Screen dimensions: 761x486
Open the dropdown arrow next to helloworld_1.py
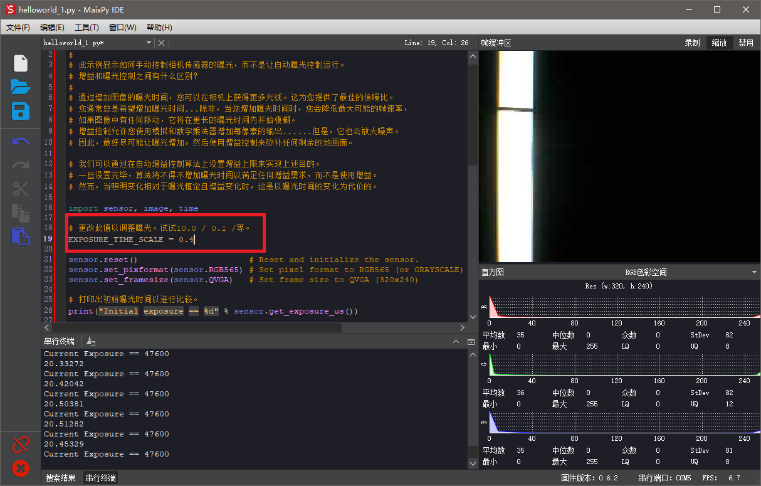(x=149, y=43)
